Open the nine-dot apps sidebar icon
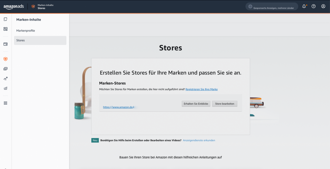This screenshot has height=169, width=330. coord(5,103)
